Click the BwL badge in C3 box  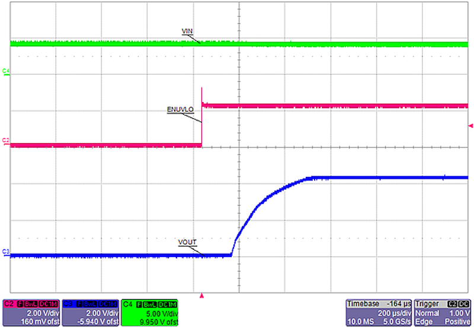pyautogui.click(x=90, y=304)
